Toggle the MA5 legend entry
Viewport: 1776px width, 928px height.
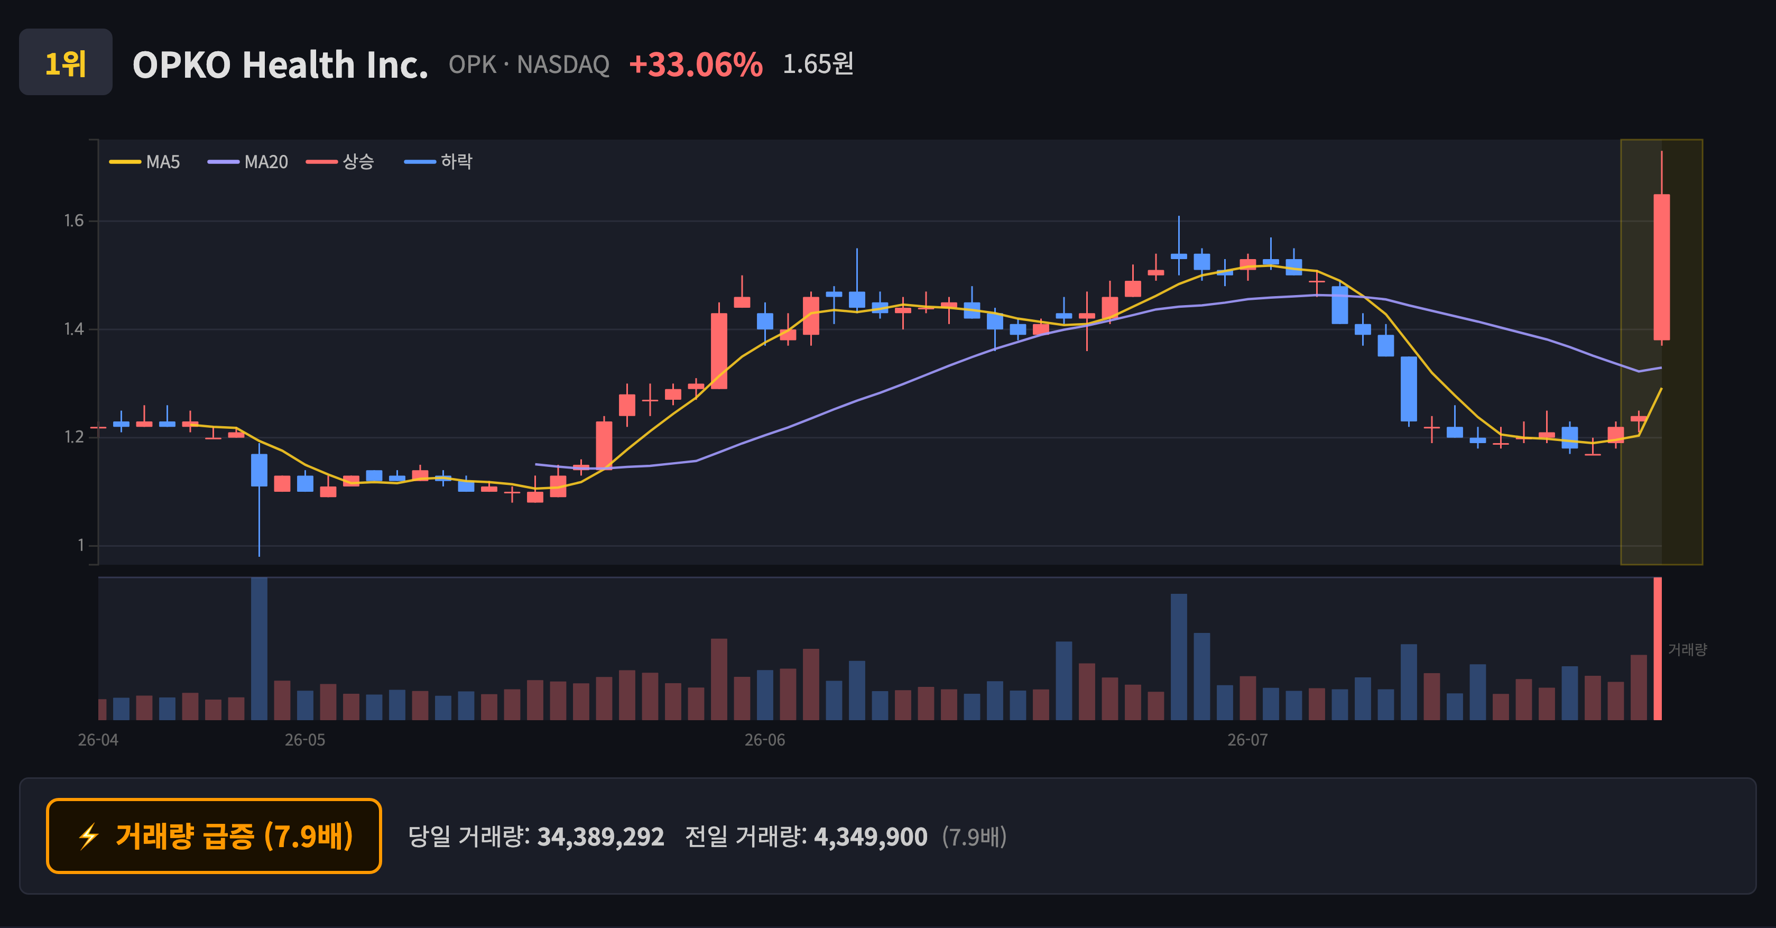point(145,162)
